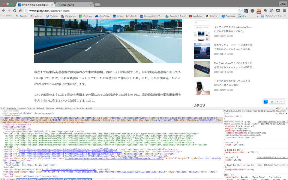
Task: Open the Evernote clipper extension
Action: (265, 11)
